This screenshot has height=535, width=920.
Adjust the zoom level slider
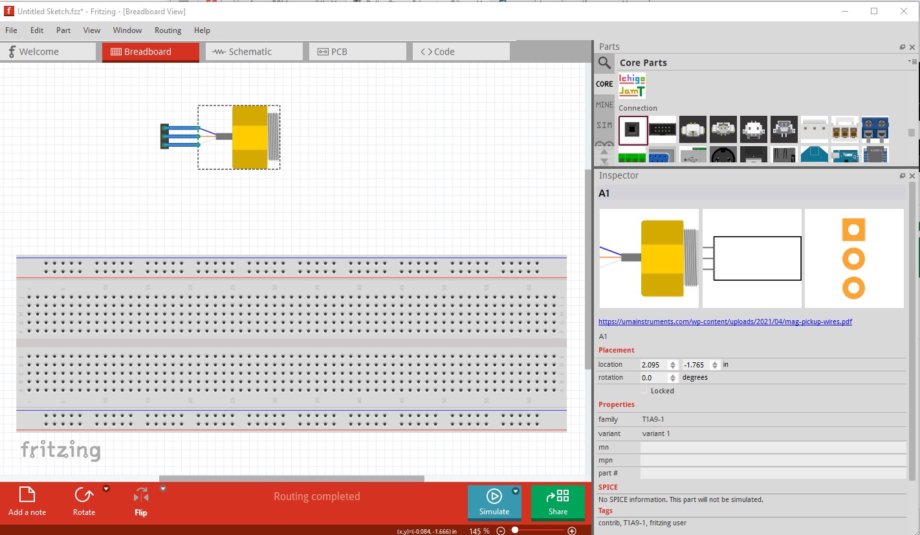[x=515, y=530]
